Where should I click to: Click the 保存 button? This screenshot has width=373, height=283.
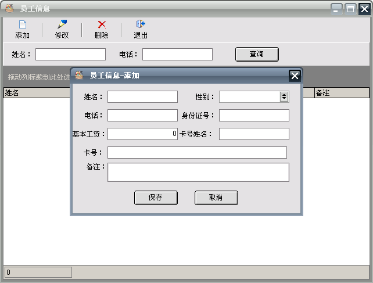[x=156, y=198]
